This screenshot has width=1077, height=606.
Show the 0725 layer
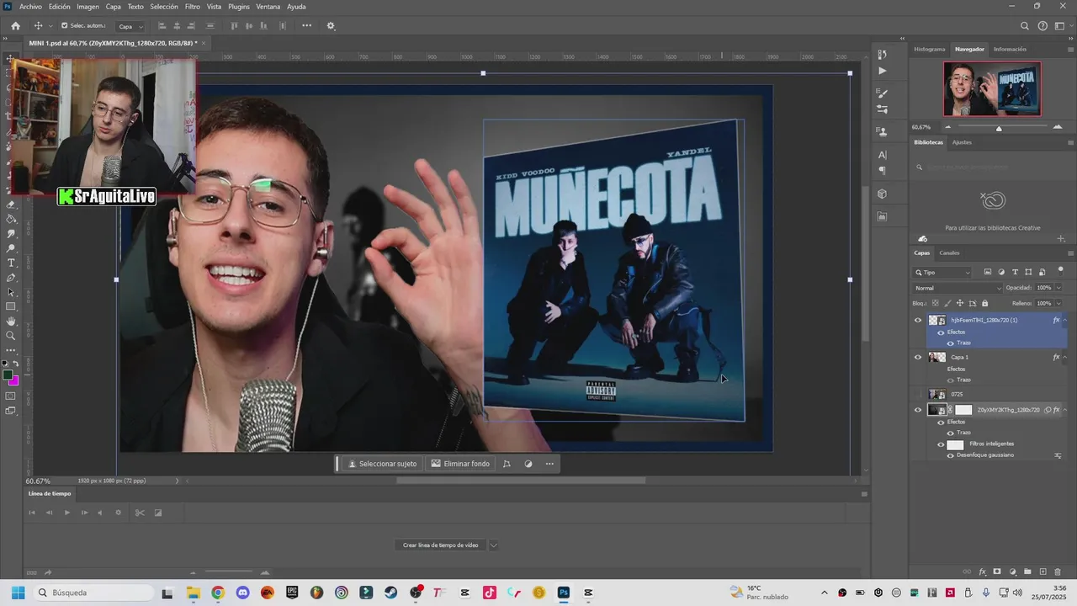[x=918, y=394]
